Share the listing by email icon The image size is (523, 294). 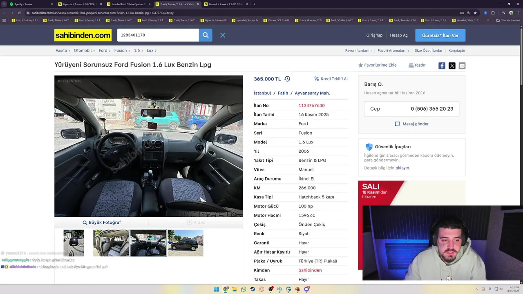[462, 66]
